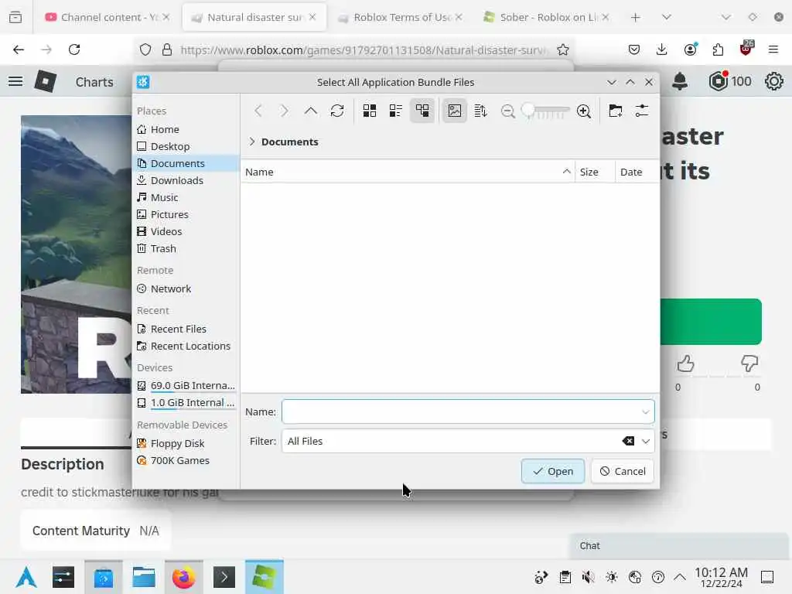Open the Firefox extensions menu
Image resolution: width=792 pixels, height=594 pixels.
click(x=718, y=49)
